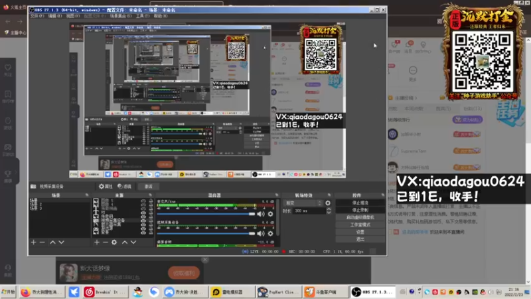Image resolution: width=531 pixels, height=299 pixels.
Task: Add a new source with plus icon
Action: point(97,243)
